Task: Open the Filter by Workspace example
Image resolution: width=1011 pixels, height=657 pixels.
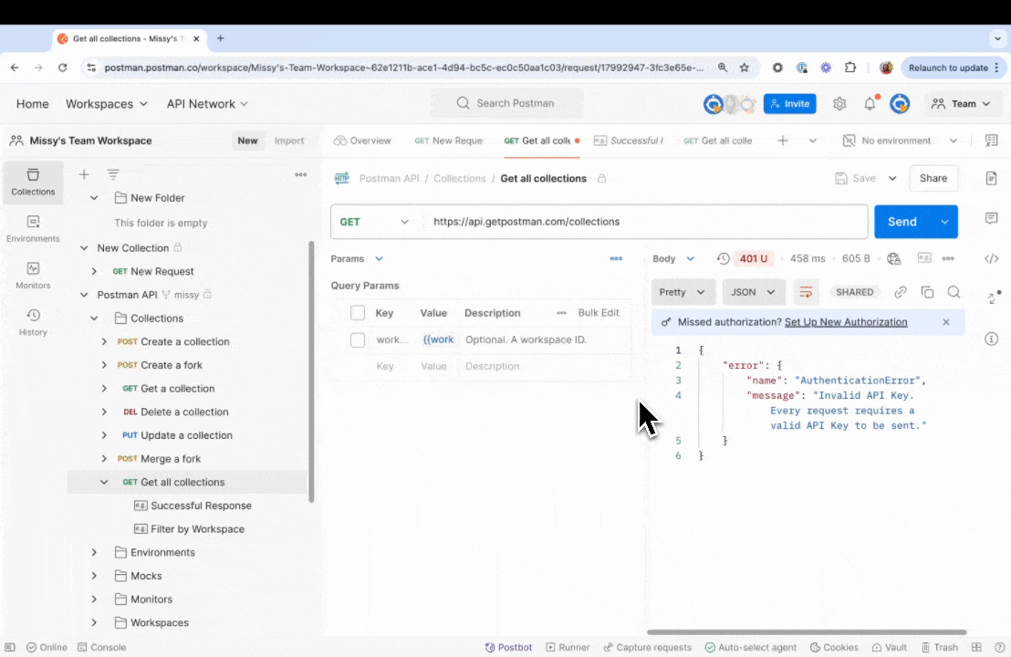Action: [197, 529]
